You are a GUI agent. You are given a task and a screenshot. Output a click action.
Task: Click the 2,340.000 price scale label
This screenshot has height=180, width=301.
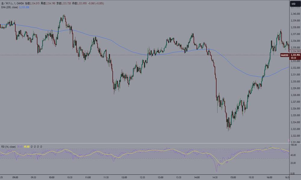294,13
